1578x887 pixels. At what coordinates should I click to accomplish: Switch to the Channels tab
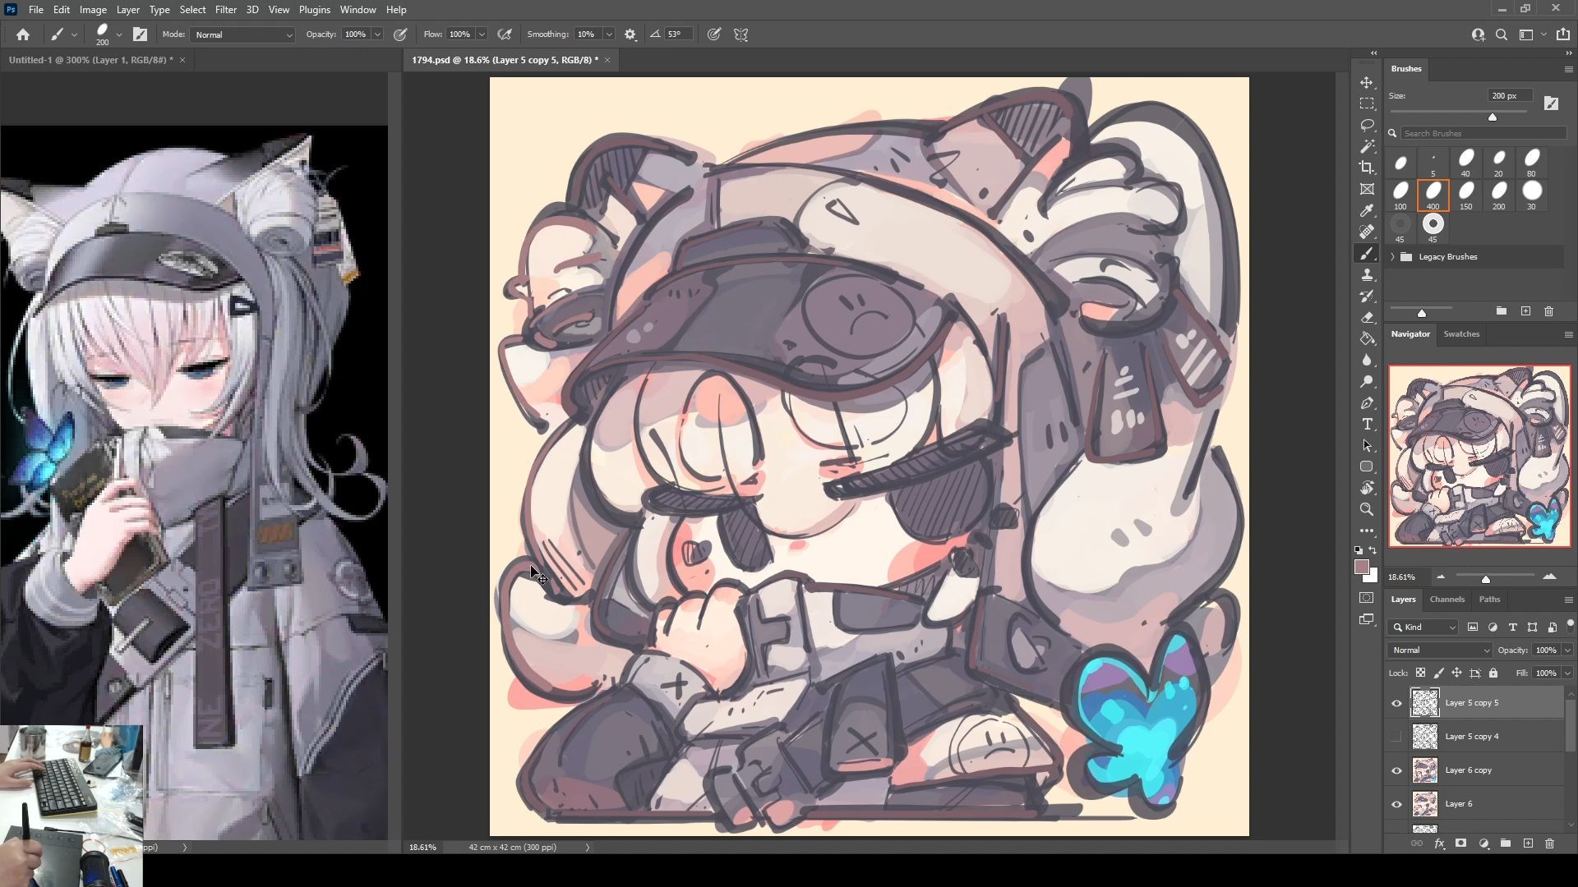pyautogui.click(x=1446, y=600)
